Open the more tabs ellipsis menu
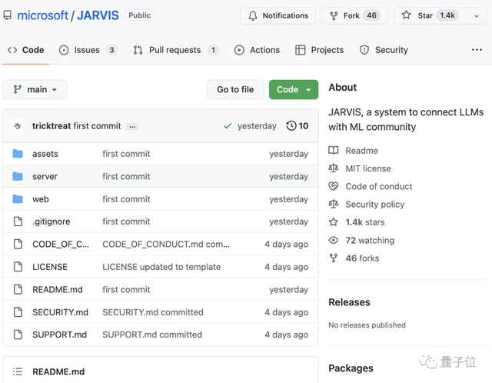492x383 pixels. pos(477,50)
